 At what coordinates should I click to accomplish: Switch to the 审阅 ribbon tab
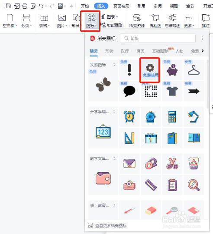point(158,6)
